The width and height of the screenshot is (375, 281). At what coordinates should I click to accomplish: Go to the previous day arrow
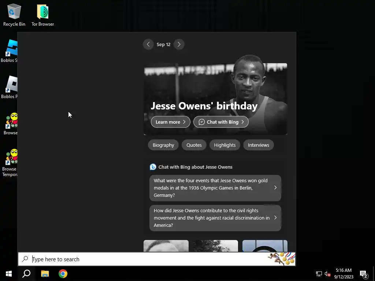click(148, 44)
